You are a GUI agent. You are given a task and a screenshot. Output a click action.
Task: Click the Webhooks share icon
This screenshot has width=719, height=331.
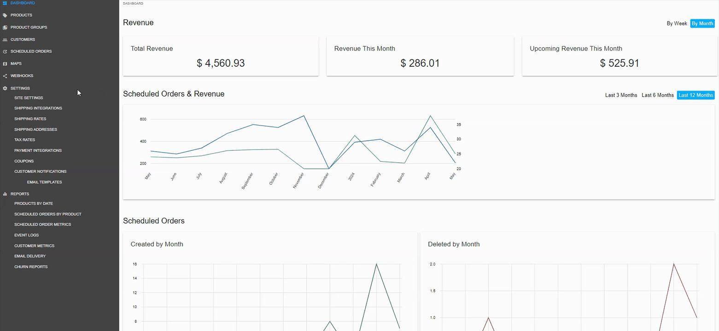[5, 76]
